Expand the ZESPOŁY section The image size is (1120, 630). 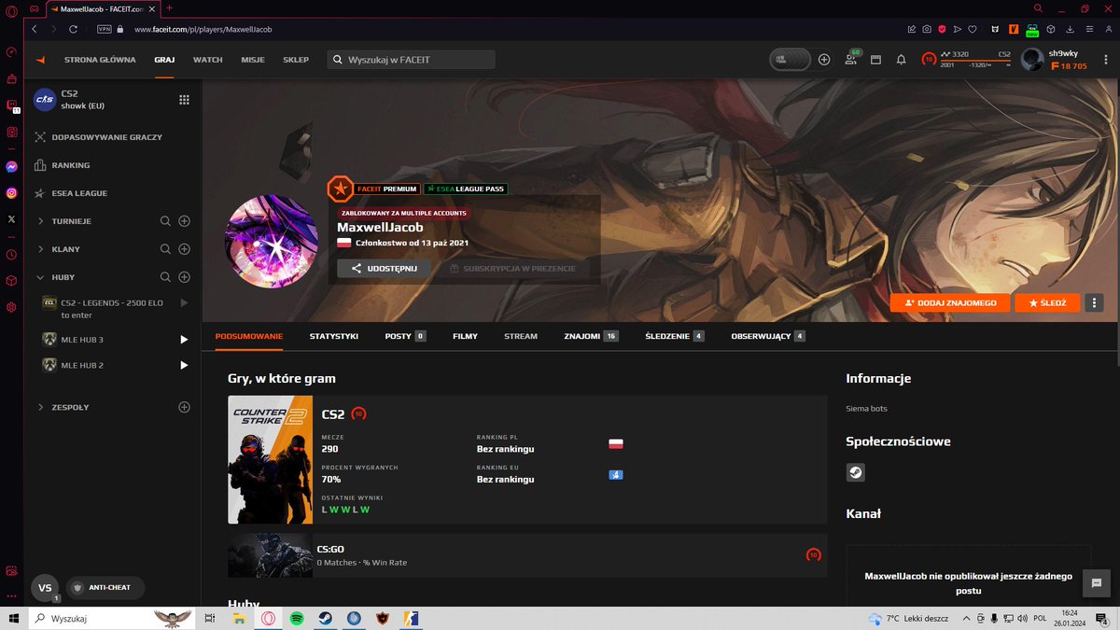41,407
